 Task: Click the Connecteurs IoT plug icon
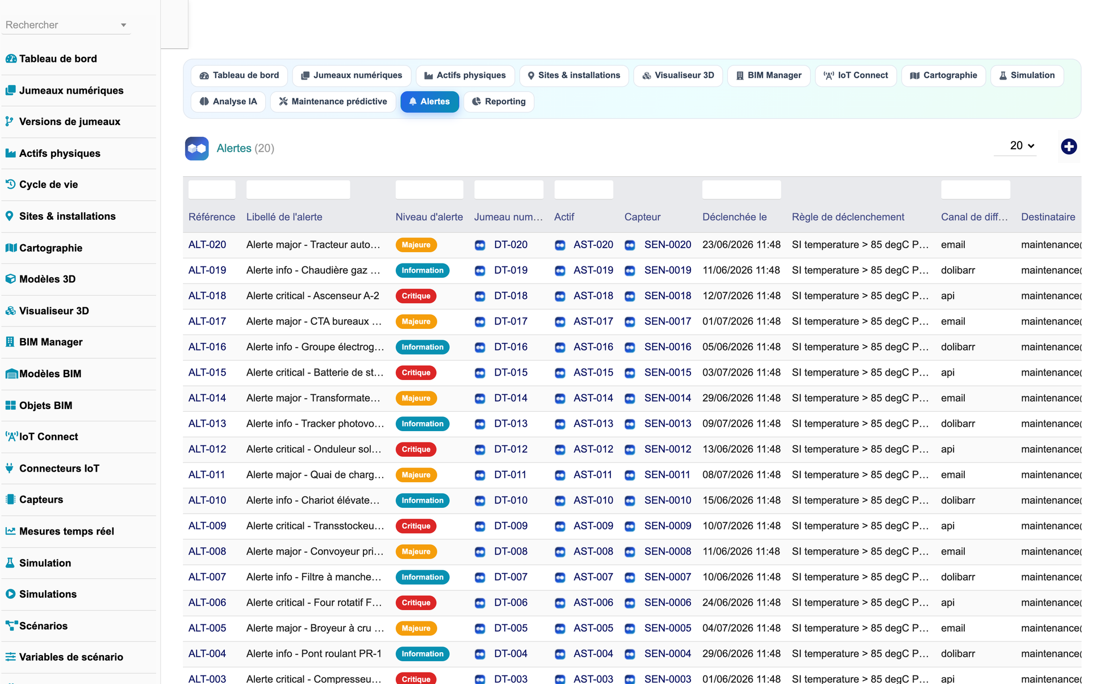[x=10, y=468]
